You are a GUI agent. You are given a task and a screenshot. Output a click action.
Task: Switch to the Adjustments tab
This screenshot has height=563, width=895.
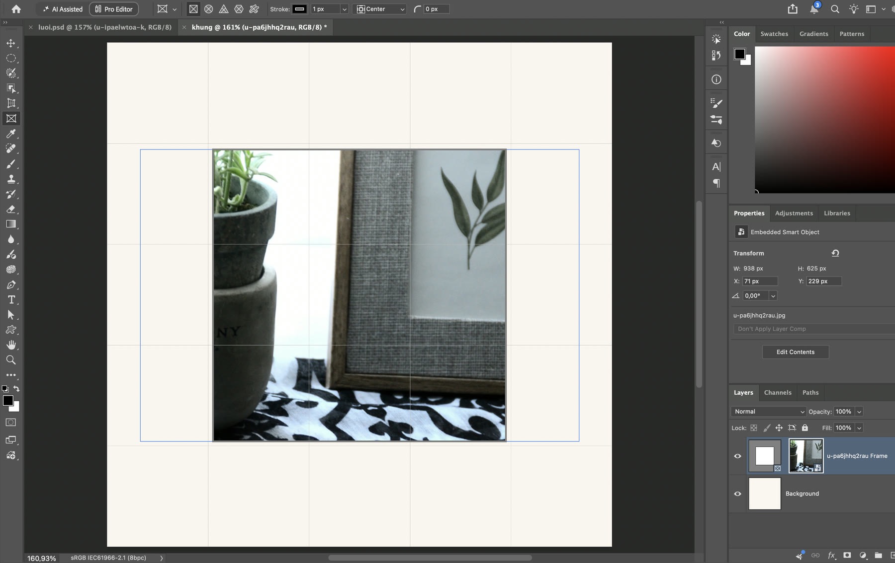click(x=794, y=213)
